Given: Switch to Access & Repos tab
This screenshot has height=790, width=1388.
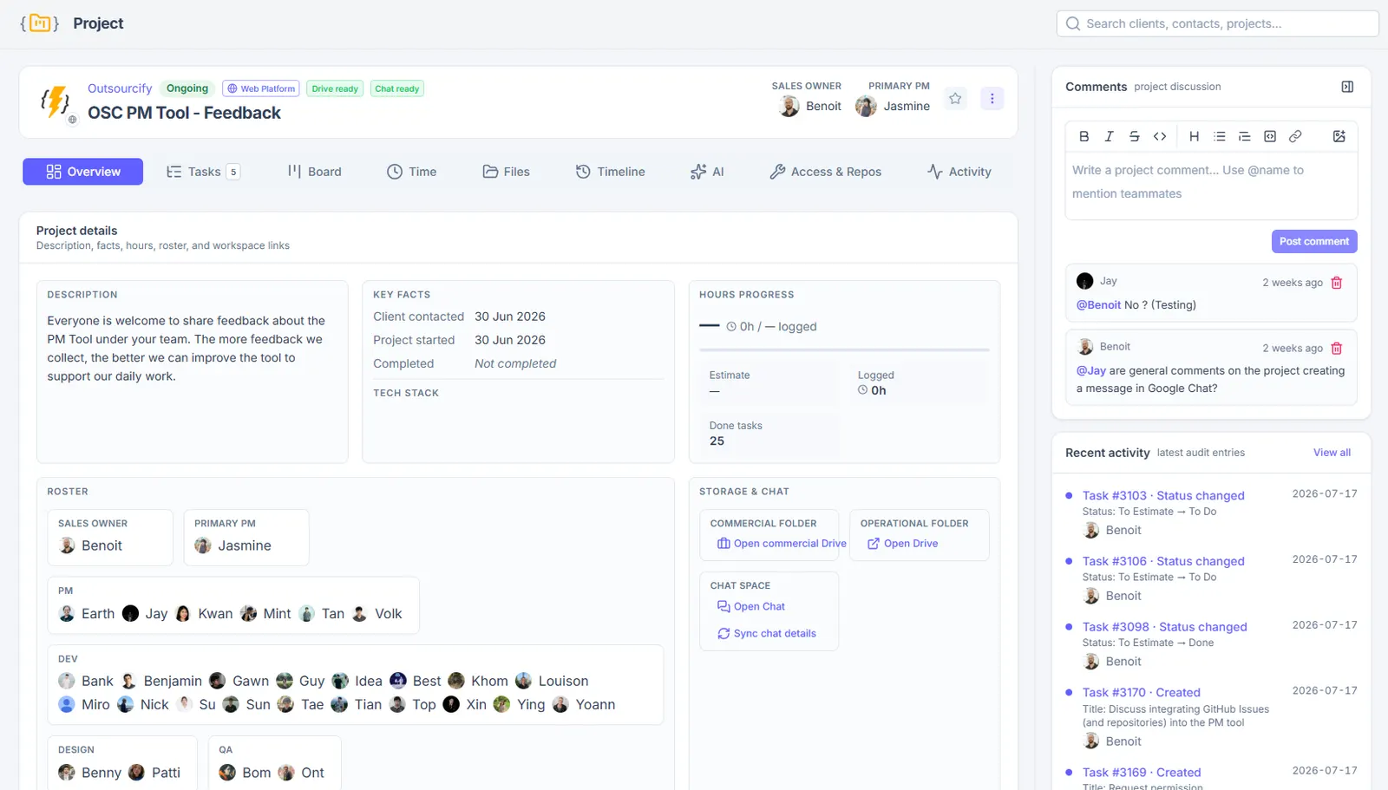Looking at the screenshot, I should coord(825,172).
